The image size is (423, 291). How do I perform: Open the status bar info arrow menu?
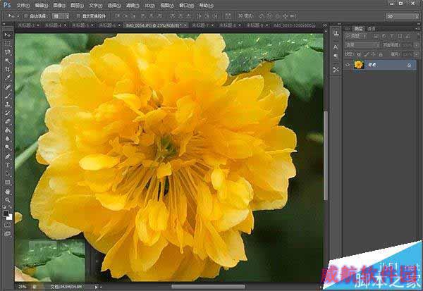click(96, 287)
